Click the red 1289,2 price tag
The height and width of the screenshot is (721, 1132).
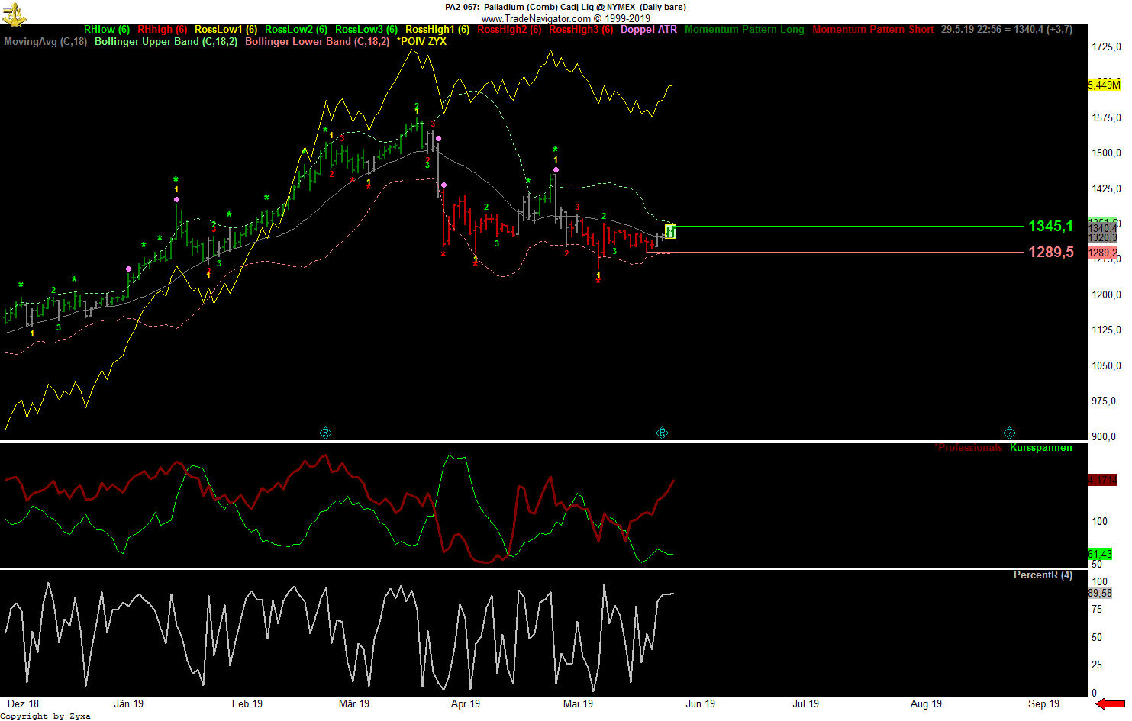coord(1103,253)
